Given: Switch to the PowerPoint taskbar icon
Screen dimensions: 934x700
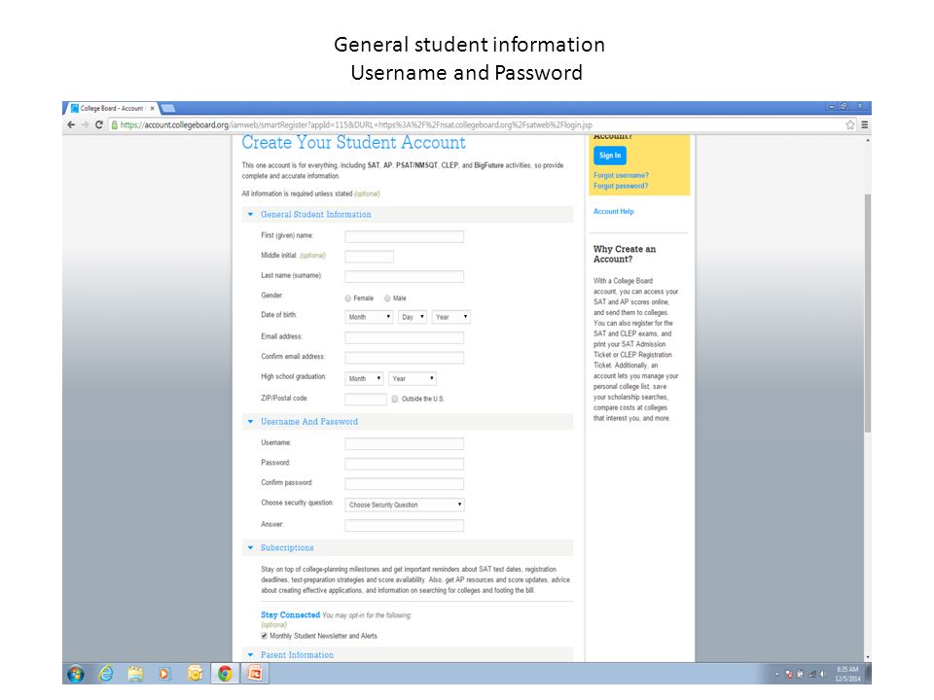Looking at the screenshot, I should 254,674.
